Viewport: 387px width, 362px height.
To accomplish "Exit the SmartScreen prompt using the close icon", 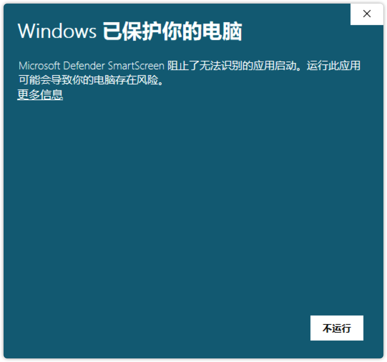I will 367,14.
